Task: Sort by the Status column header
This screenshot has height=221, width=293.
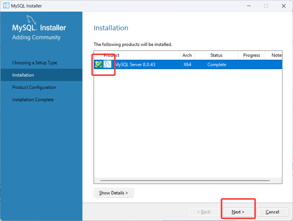Action: tap(216, 55)
